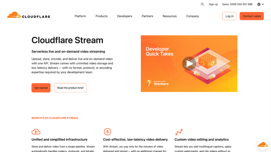This screenshot has width=271, height=152.
Task: Click Cost-effective, low-latency video delivery heading
Action: (135, 139)
